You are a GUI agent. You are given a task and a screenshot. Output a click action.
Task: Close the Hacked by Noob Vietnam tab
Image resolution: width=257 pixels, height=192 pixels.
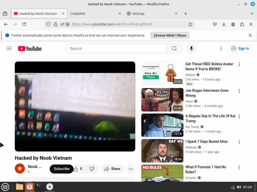[x=63, y=13]
